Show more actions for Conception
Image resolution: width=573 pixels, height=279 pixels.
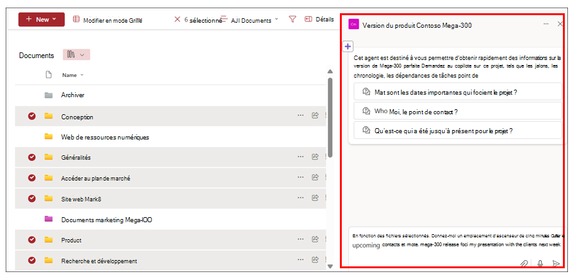click(x=300, y=115)
